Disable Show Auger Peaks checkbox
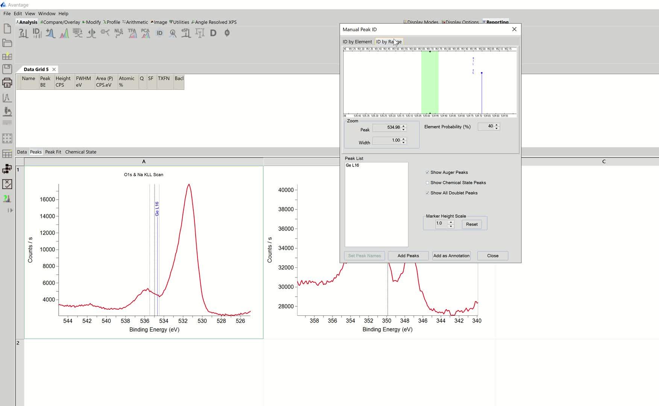The height and width of the screenshot is (406, 659). point(427,173)
